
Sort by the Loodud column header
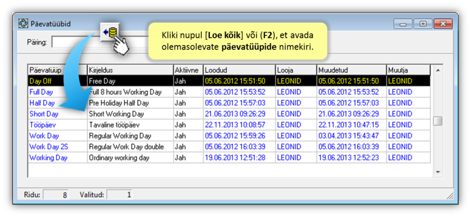pos(239,70)
